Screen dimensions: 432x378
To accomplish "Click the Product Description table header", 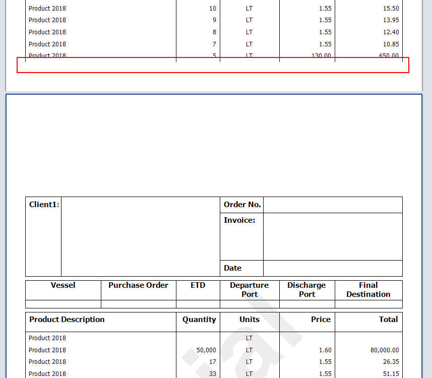I will pos(67,320).
